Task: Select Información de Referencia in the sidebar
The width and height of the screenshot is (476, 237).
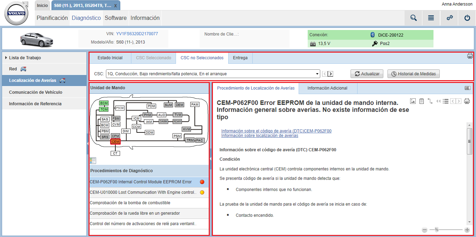Action: point(44,104)
